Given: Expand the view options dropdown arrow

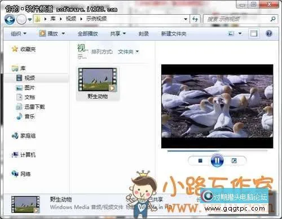Looking at the screenshot, I should [x=240, y=34].
